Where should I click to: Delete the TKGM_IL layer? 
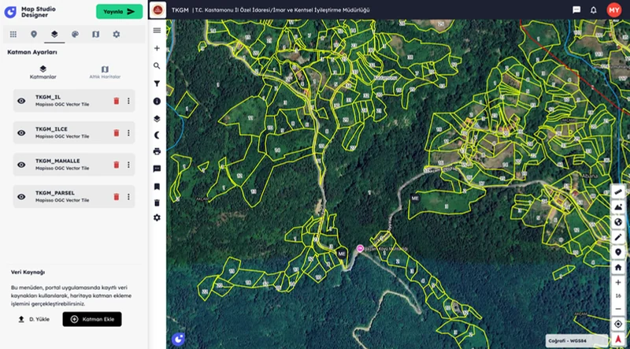click(x=117, y=101)
